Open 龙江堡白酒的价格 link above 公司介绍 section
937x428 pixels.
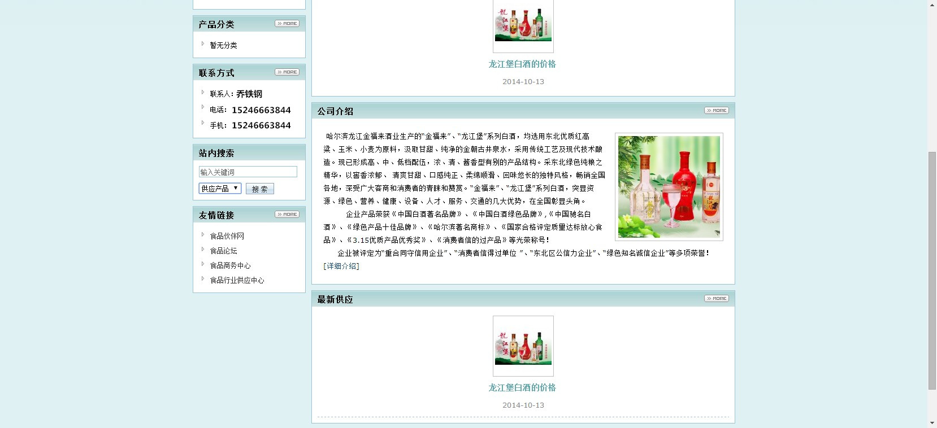(522, 64)
